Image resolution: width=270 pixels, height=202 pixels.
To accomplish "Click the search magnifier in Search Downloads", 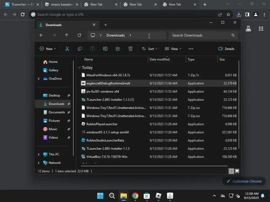I will point(233,35).
